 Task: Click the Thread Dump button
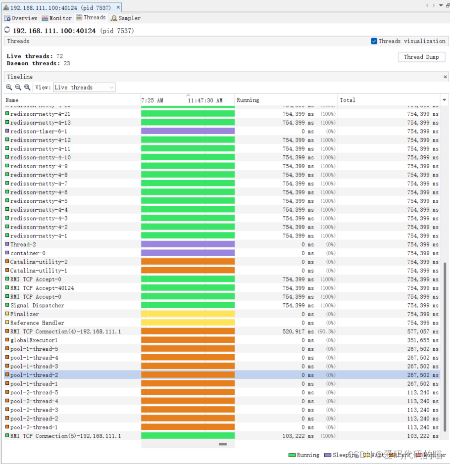click(421, 57)
